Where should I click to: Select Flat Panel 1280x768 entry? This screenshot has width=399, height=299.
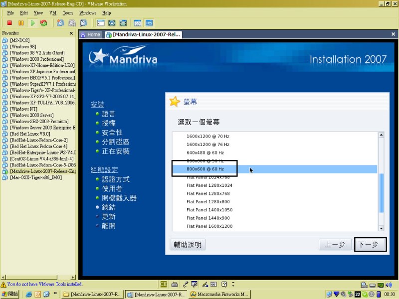click(x=275, y=193)
